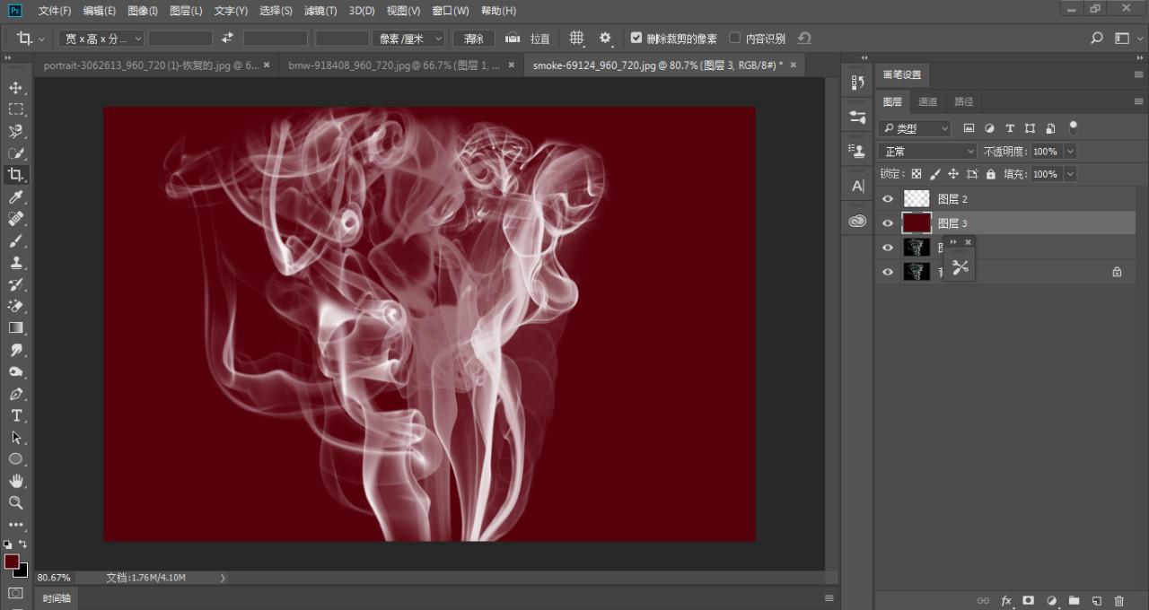This screenshot has height=610, width=1149.
Task: Select the Sponge/Dodge tool
Action: click(x=16, y=371)
